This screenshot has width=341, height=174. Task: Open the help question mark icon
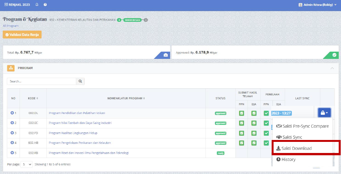[x=45, y=5]
